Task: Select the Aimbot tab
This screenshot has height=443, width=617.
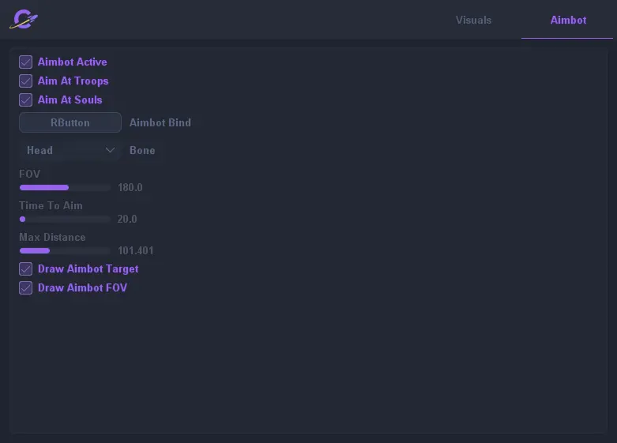Action: click(x=568, y=20)
